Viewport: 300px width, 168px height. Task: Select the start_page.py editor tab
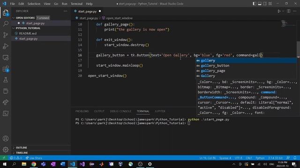point(87,11)
